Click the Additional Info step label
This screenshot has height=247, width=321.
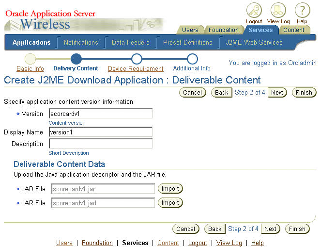(192, 68)
